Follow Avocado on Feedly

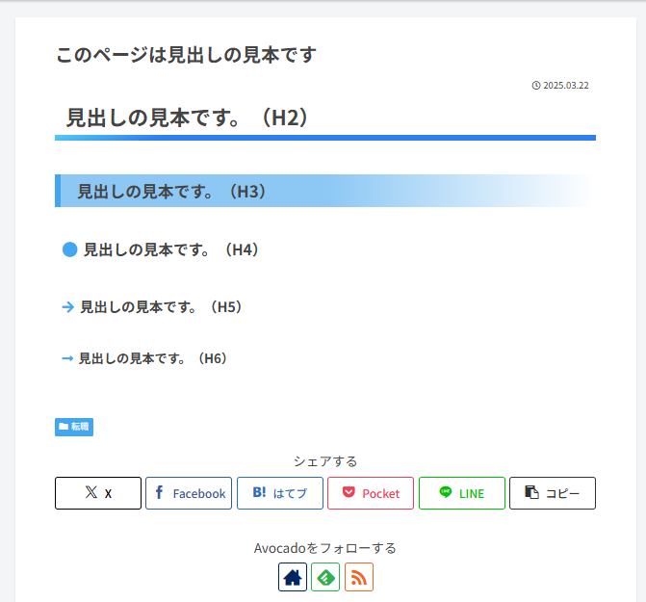325,577
